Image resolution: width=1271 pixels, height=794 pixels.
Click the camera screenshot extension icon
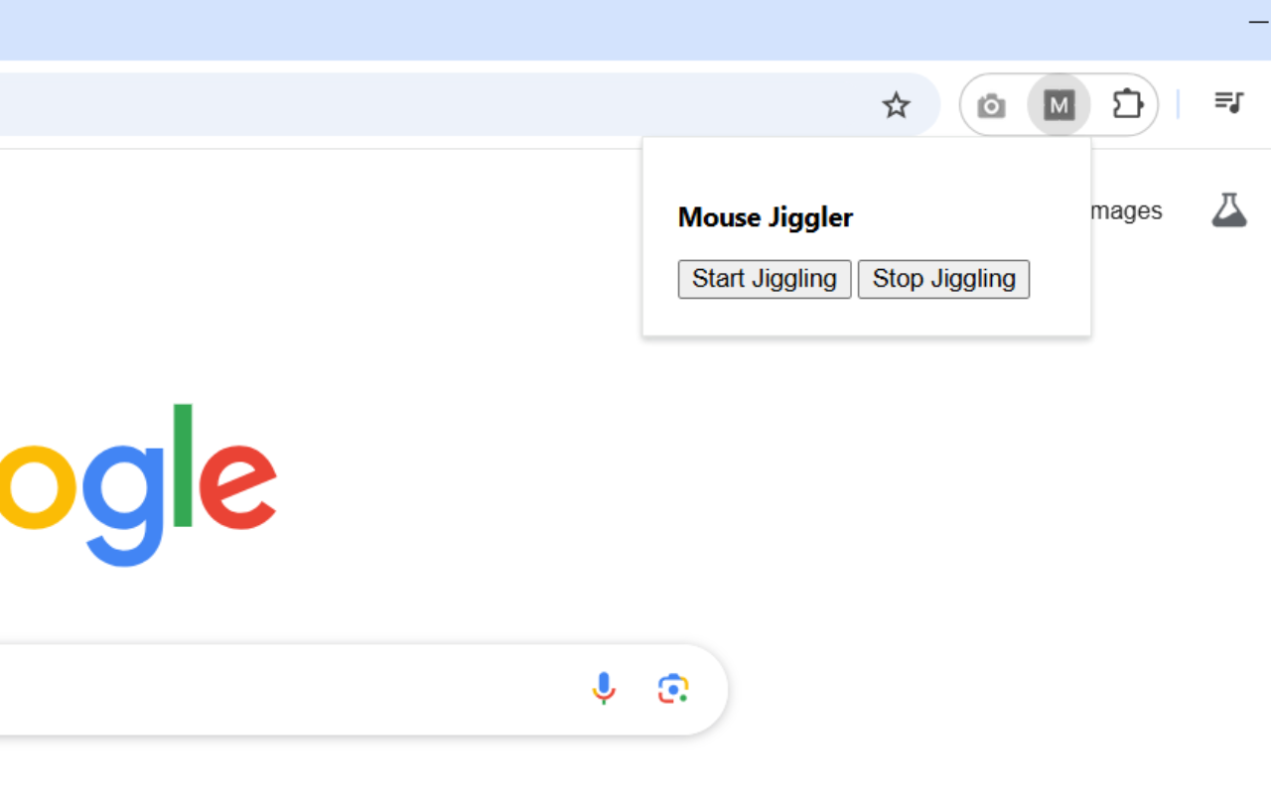[x=990, y=104]
